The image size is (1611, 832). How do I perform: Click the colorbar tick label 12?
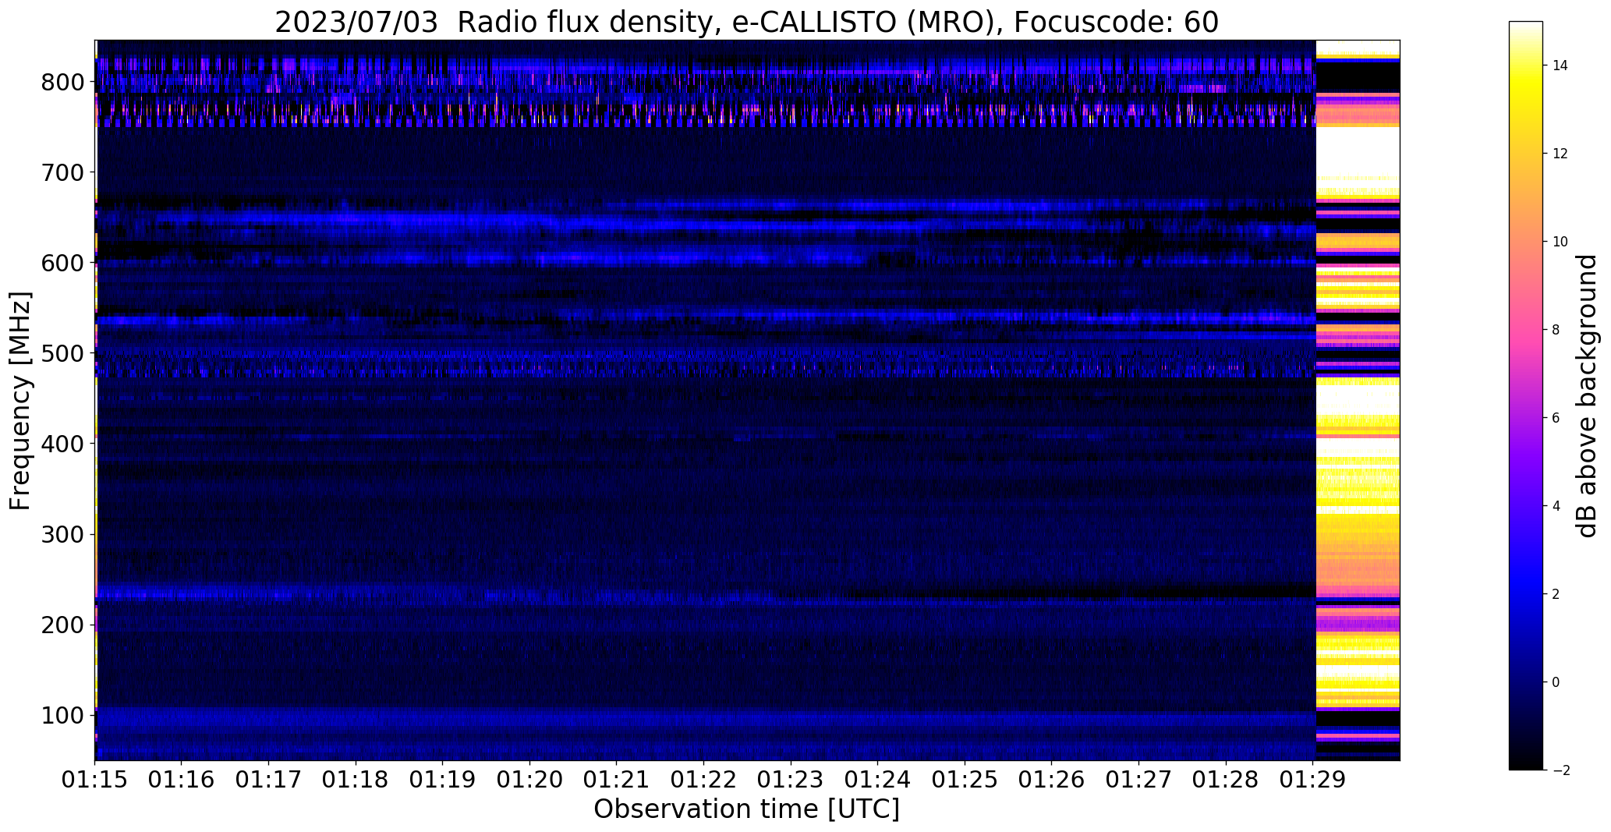(x=1560, y=154)
